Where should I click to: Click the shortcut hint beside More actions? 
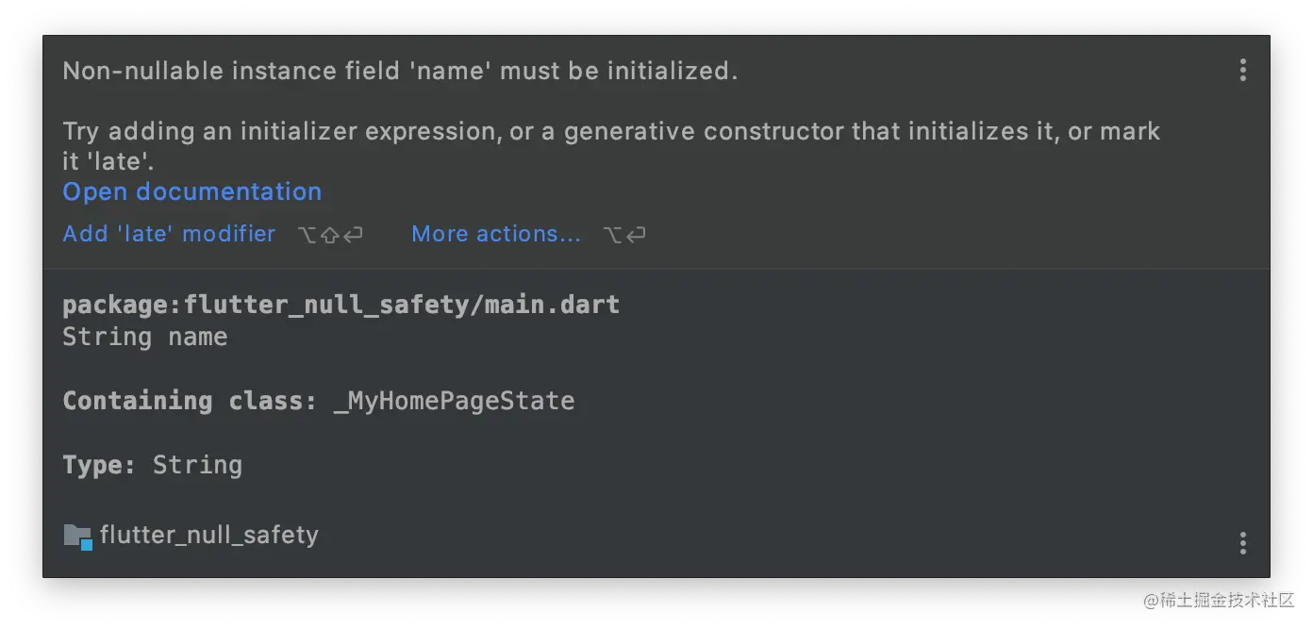coord(624,235)
